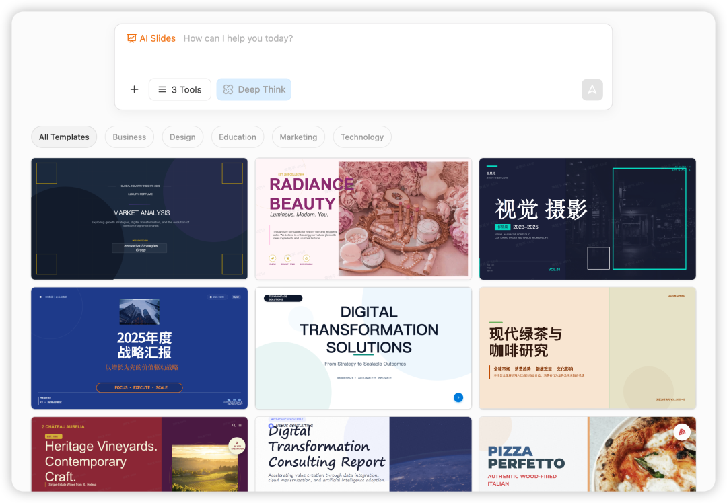Viewport: 727px width, 503px height.
Task: Open the Design templates filter
Action: [x=182, y=137]
